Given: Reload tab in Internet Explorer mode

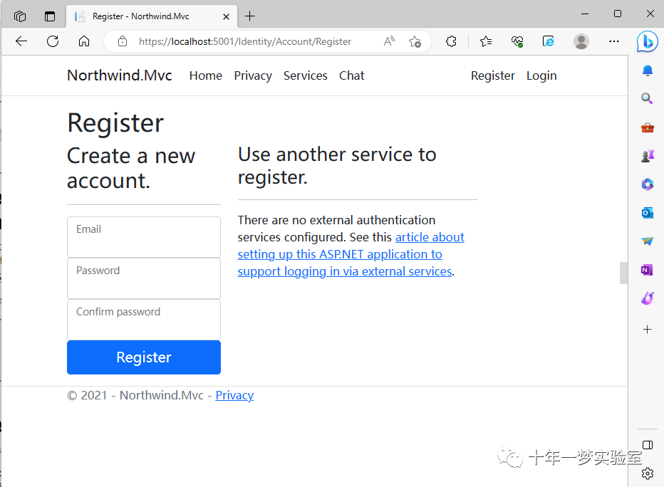Looking at the screenshot, I should [548, 41].
